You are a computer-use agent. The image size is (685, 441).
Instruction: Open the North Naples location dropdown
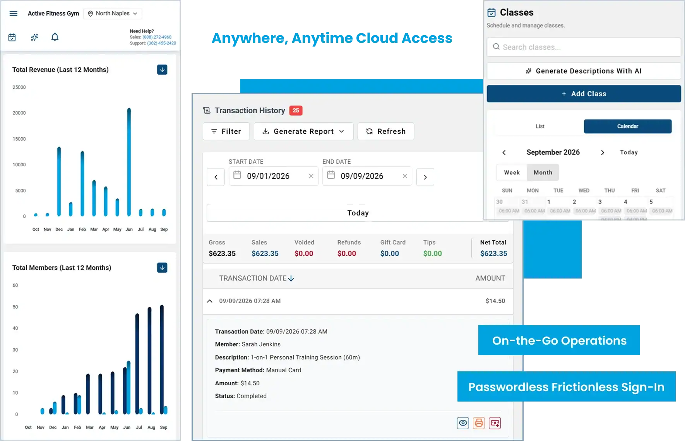pyautogui.click(x=113, y=14)
